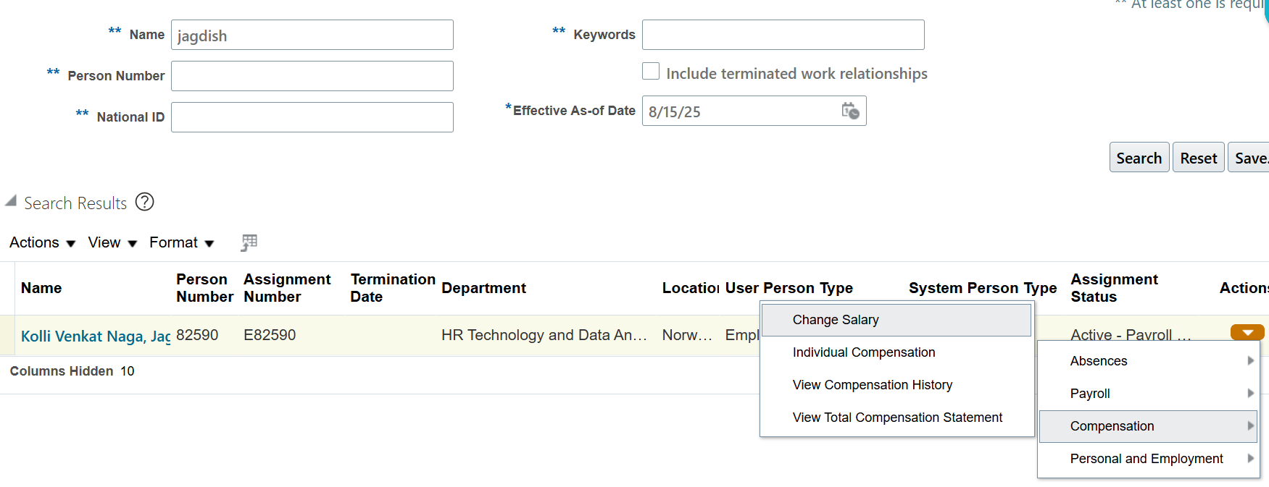Click the Name column header
Viewport: 1269px width, 487px height.
pyautogui.click(x=41, y=288)
